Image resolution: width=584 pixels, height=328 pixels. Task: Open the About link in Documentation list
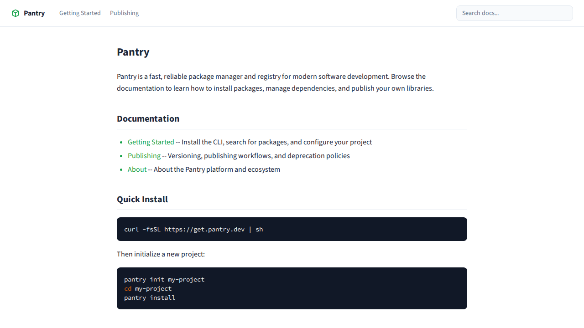[x=137, y=169]
